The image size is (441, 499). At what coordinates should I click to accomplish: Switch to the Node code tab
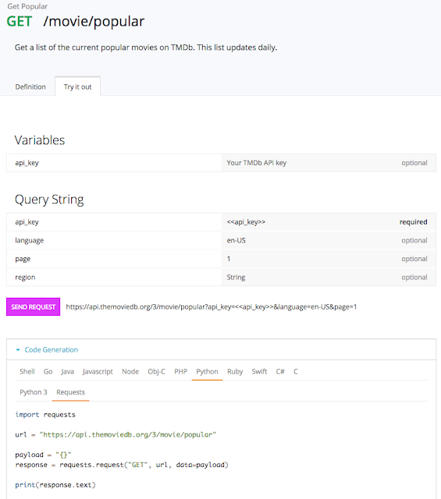point(130,371)
